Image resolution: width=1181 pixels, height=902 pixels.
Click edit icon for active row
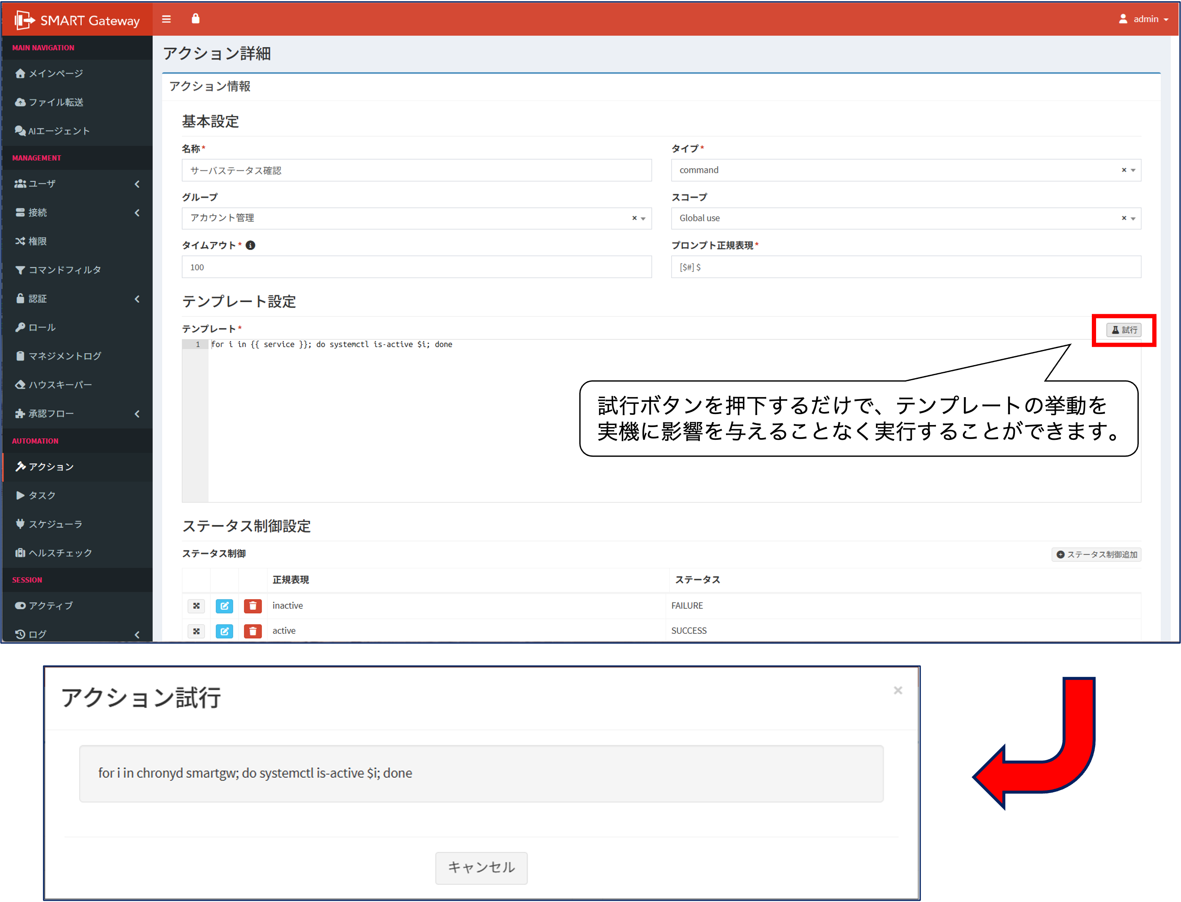224,631
